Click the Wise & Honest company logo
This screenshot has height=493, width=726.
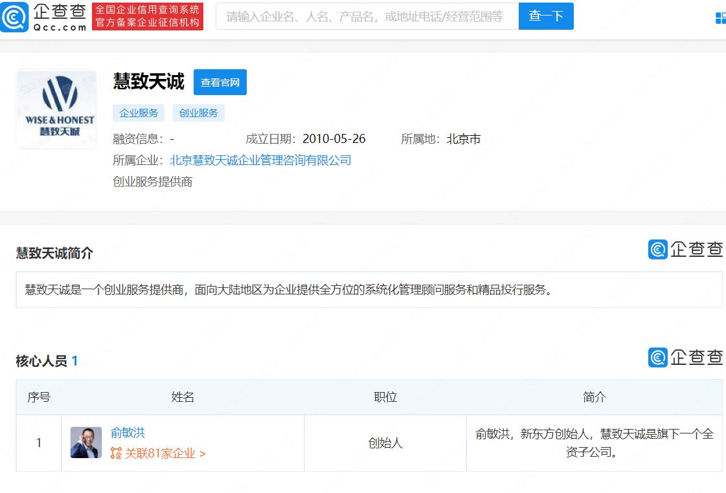point(56,109)
